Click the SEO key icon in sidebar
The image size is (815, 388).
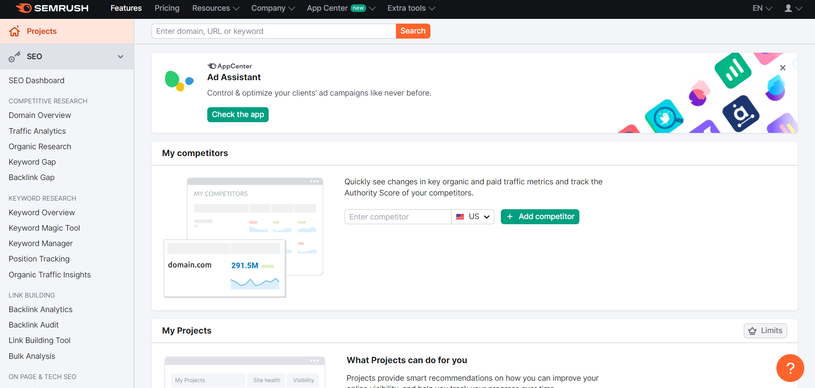point(15,57)
